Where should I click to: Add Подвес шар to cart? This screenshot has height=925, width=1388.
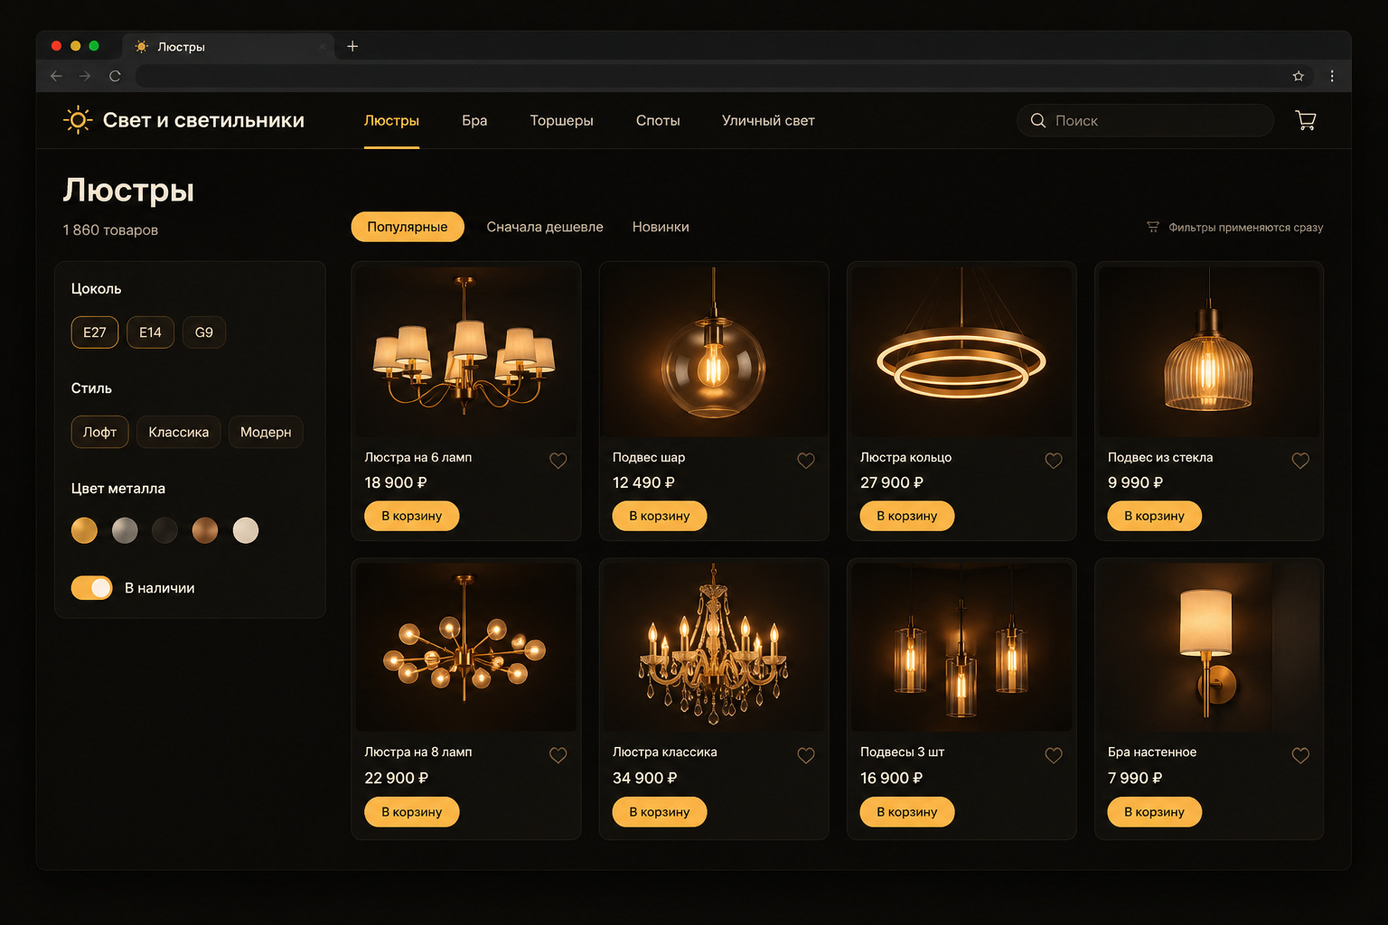pos(660,516)
